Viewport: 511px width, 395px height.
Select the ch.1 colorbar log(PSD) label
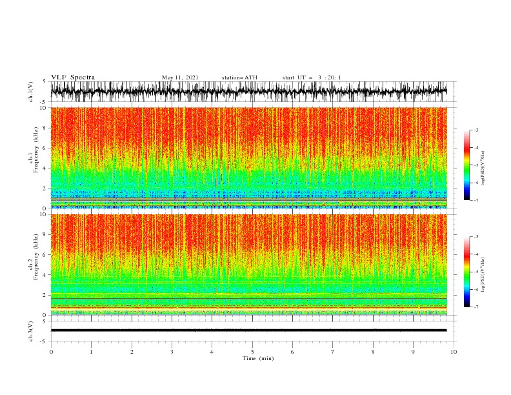[483, 168]
